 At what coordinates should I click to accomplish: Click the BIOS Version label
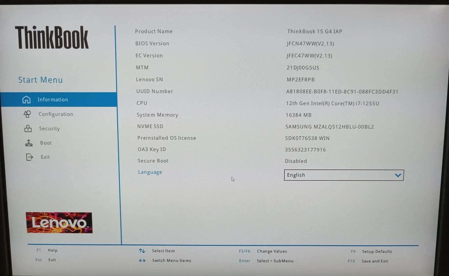(x=152, y=43)
